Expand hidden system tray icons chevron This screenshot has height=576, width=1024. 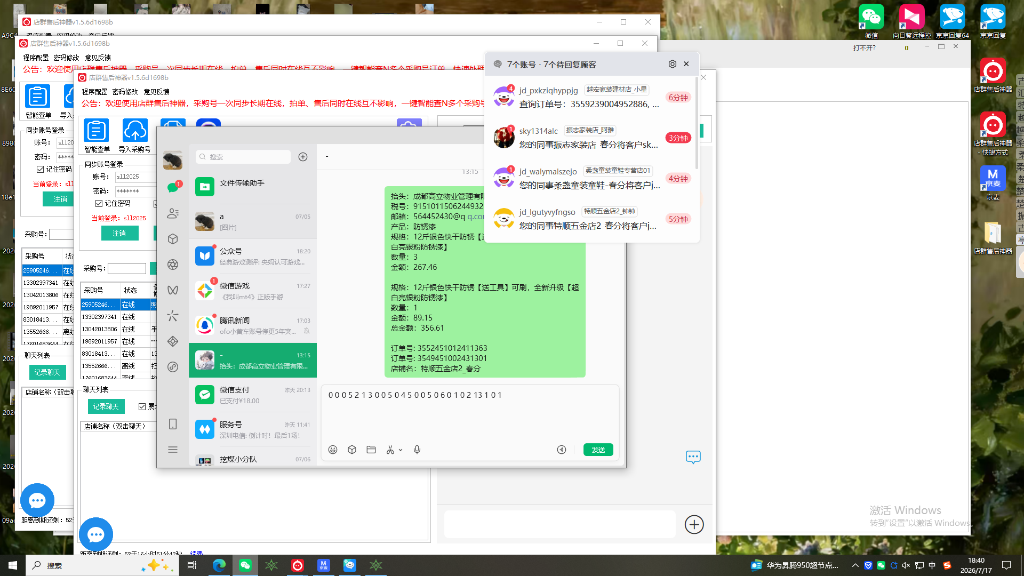pyautogui.click(x=855, y=565)
